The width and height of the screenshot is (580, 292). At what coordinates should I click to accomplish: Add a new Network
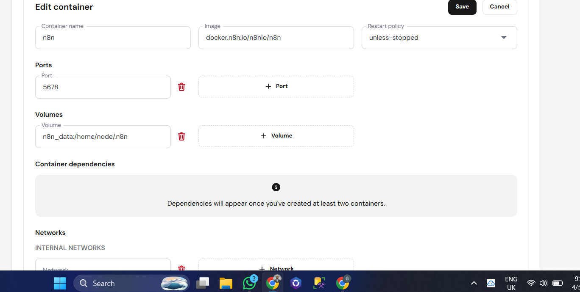coord(276,265)
